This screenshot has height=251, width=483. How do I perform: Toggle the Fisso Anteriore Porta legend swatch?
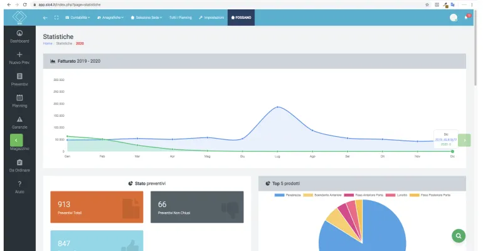pyautogui.click(x=349, y=195)
